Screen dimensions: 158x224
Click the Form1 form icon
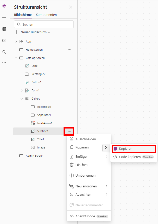pos(27,90)
